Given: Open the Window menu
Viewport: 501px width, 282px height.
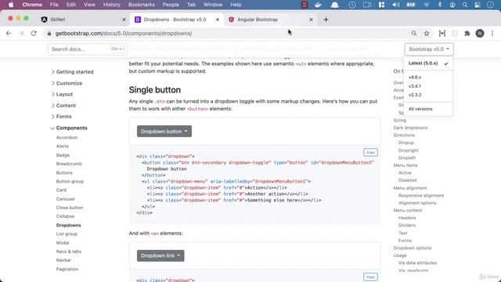Looking at the screenshot, I should pyautogui.click(x=213, y=5).
